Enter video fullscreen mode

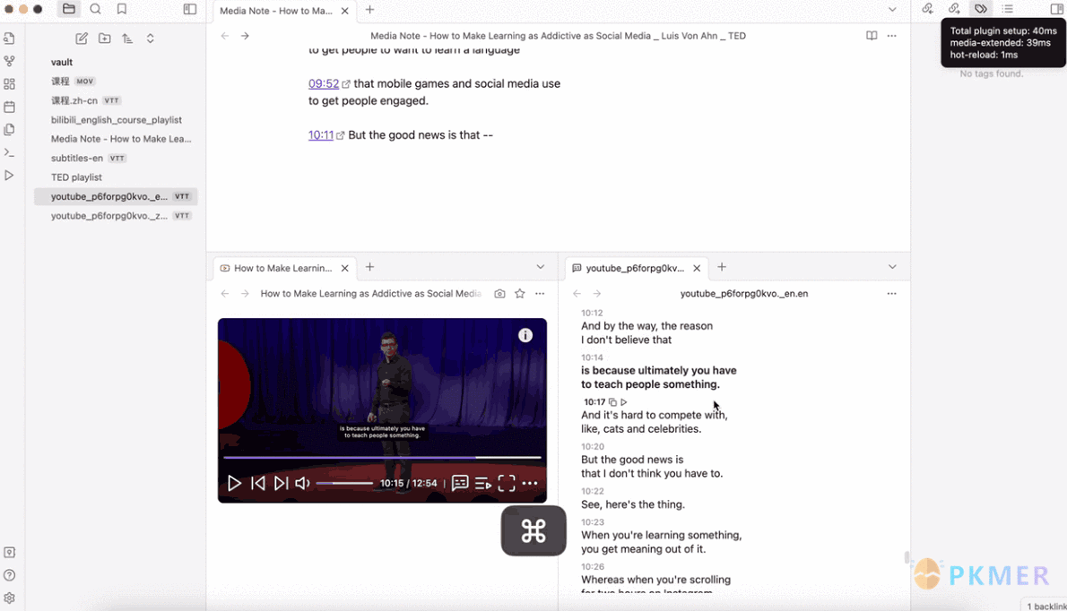[x=507, y=483]
